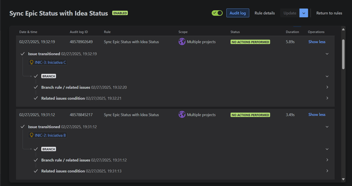352x186 pixels.
Task: Click the checkmark beside Branch rule 19:32:20
Action: 36,87
